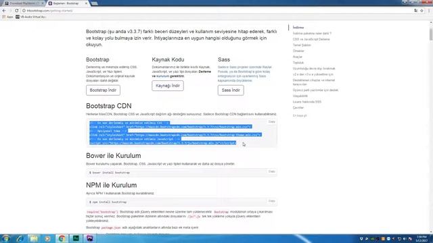Click the Bootstrap İndir button

tap(103, 90)
